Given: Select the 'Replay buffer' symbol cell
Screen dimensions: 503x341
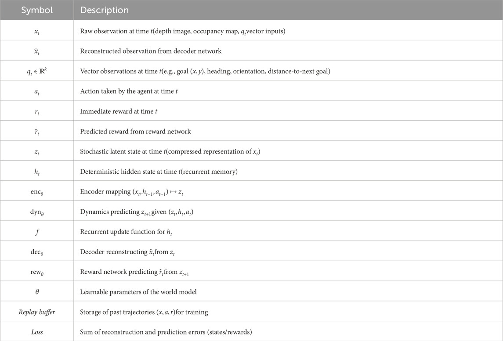Looking at the screenshot, I should coord(37,312).
